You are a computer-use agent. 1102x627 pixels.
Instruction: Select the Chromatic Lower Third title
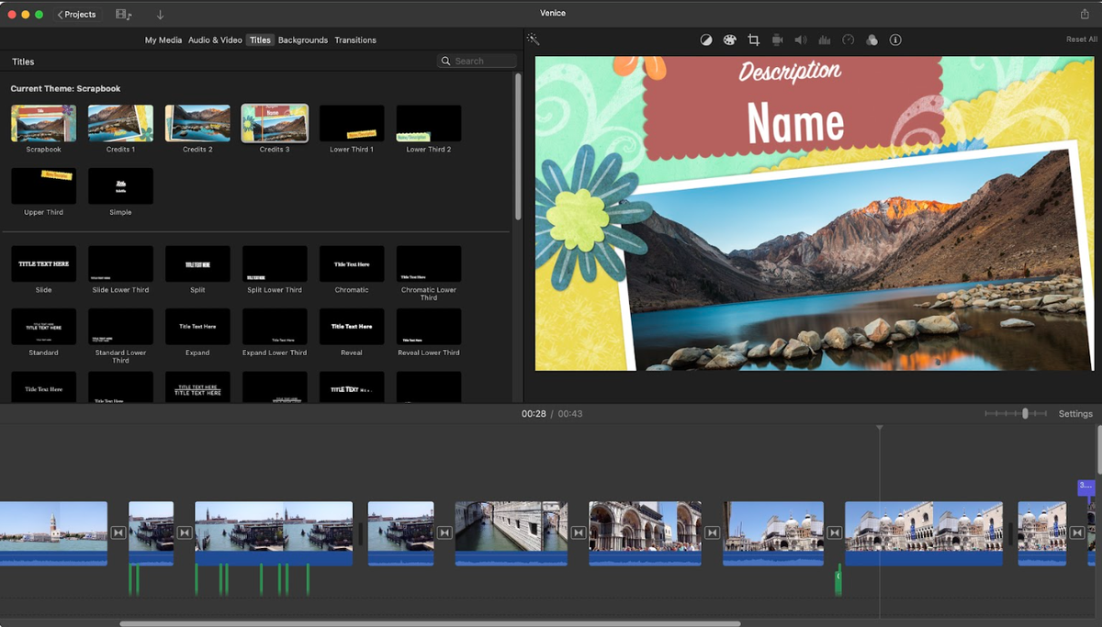pyautogui.click(x=429, y=264)
